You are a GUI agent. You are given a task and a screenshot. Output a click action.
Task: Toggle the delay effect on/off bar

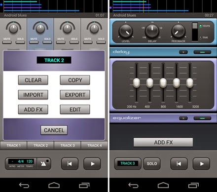click(202, 52)
